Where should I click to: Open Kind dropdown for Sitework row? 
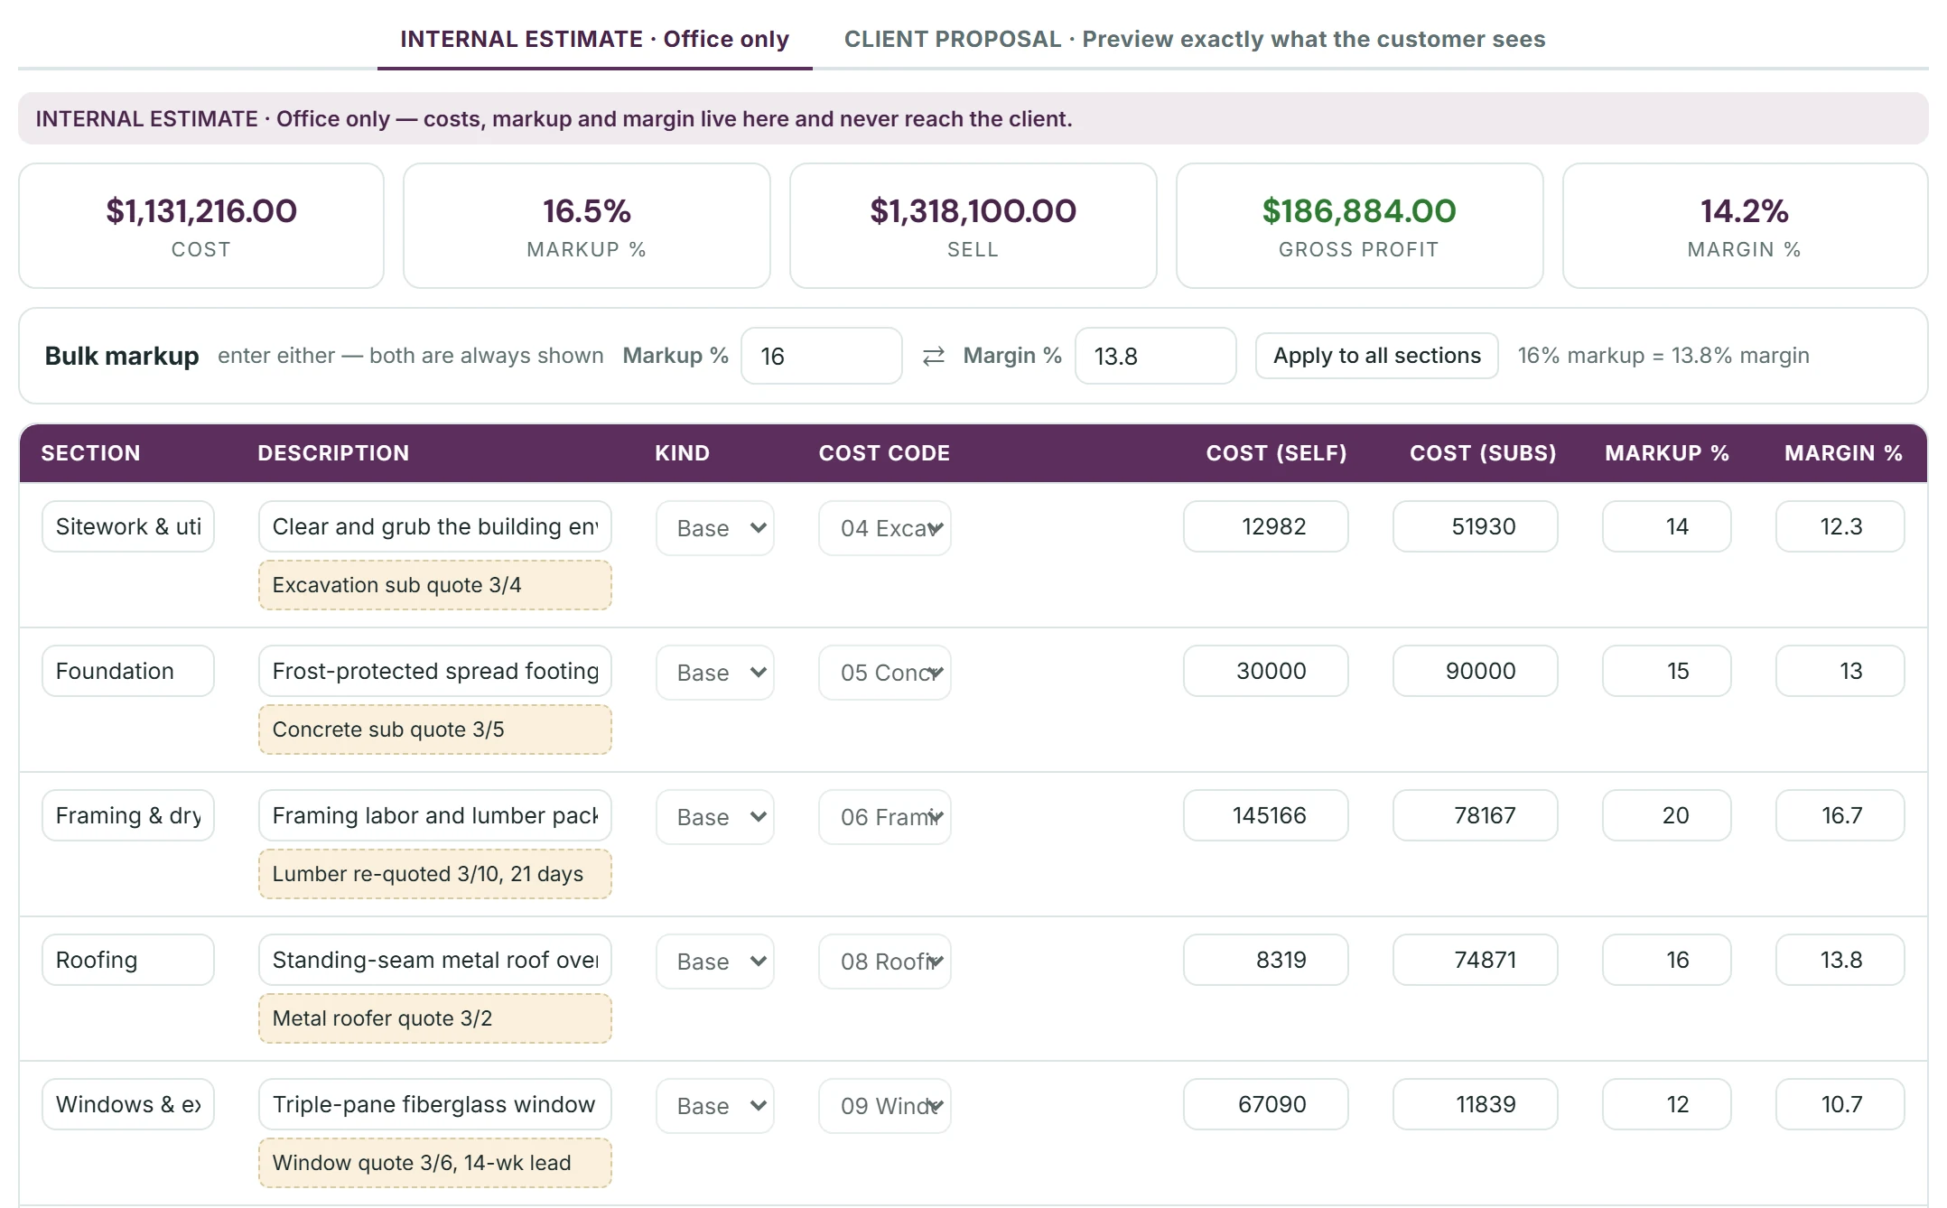[x=715, y=528]
